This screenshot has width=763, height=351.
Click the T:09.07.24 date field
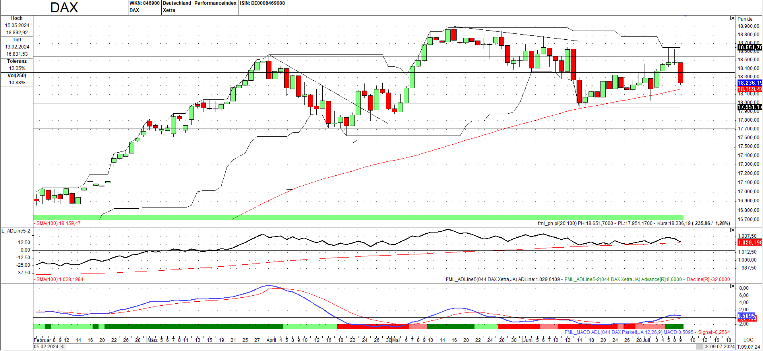pyautogui.click(x=749, y=347)
